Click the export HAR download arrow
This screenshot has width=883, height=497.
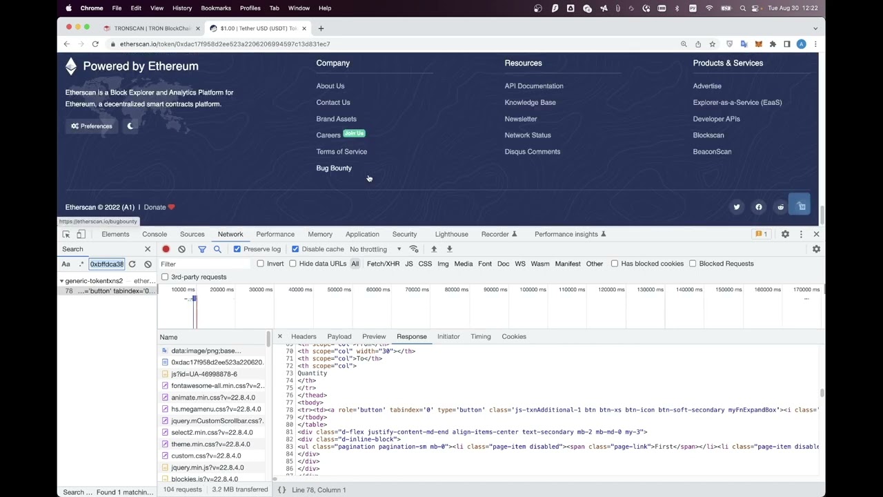[449, 249]
